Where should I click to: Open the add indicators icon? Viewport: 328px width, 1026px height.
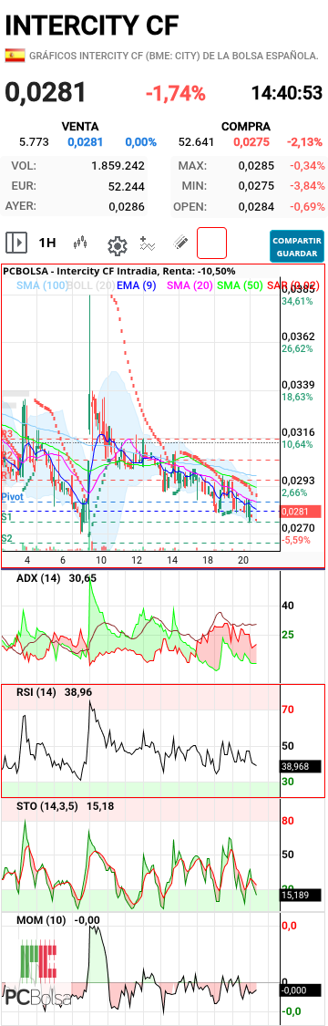click(148, 244)
